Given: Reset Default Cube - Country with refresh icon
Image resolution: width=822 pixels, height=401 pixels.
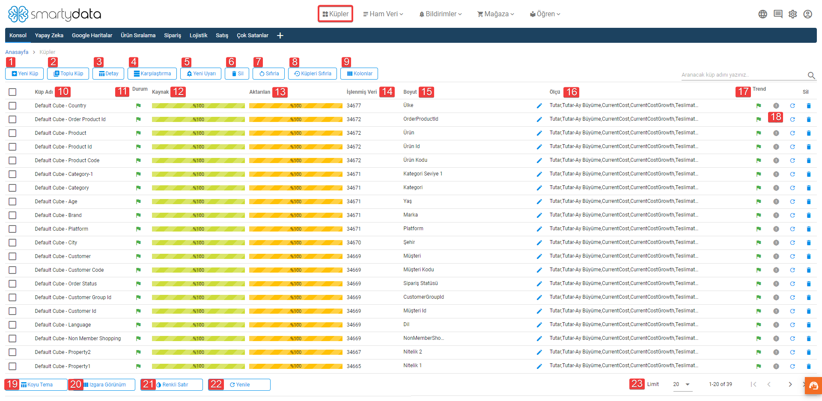Looking at the screenshot, I should tap(792, 106).
